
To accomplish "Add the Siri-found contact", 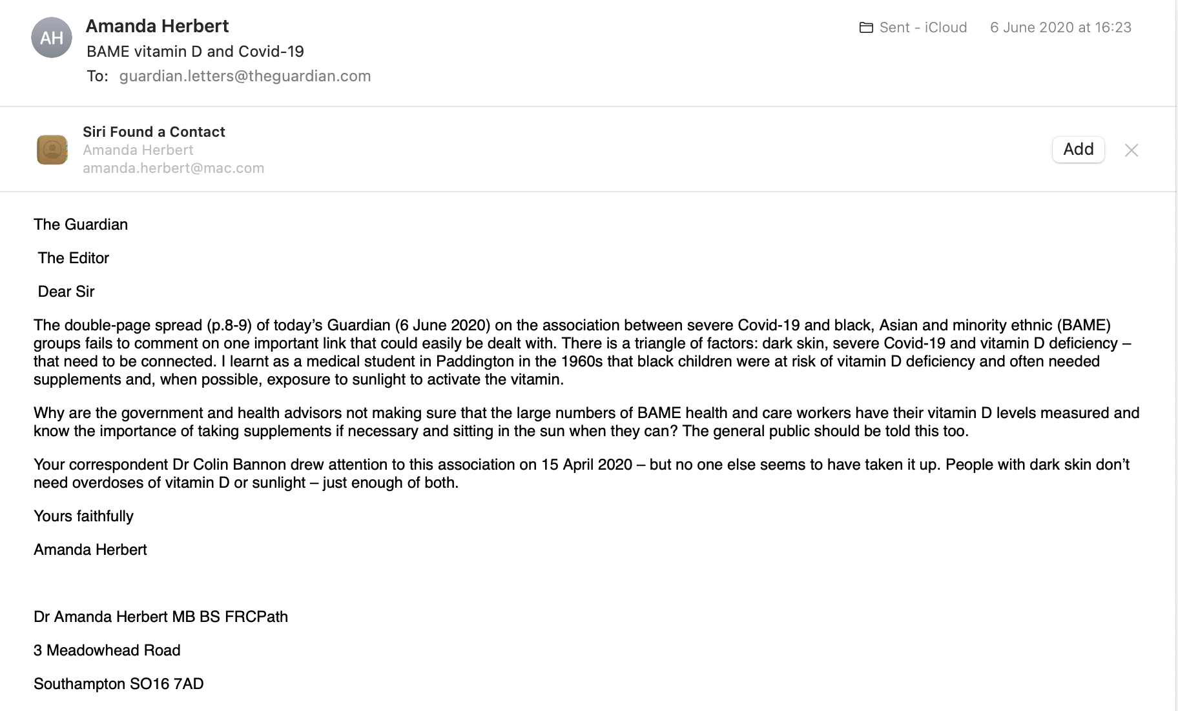I will click(x=1078, y=150).
